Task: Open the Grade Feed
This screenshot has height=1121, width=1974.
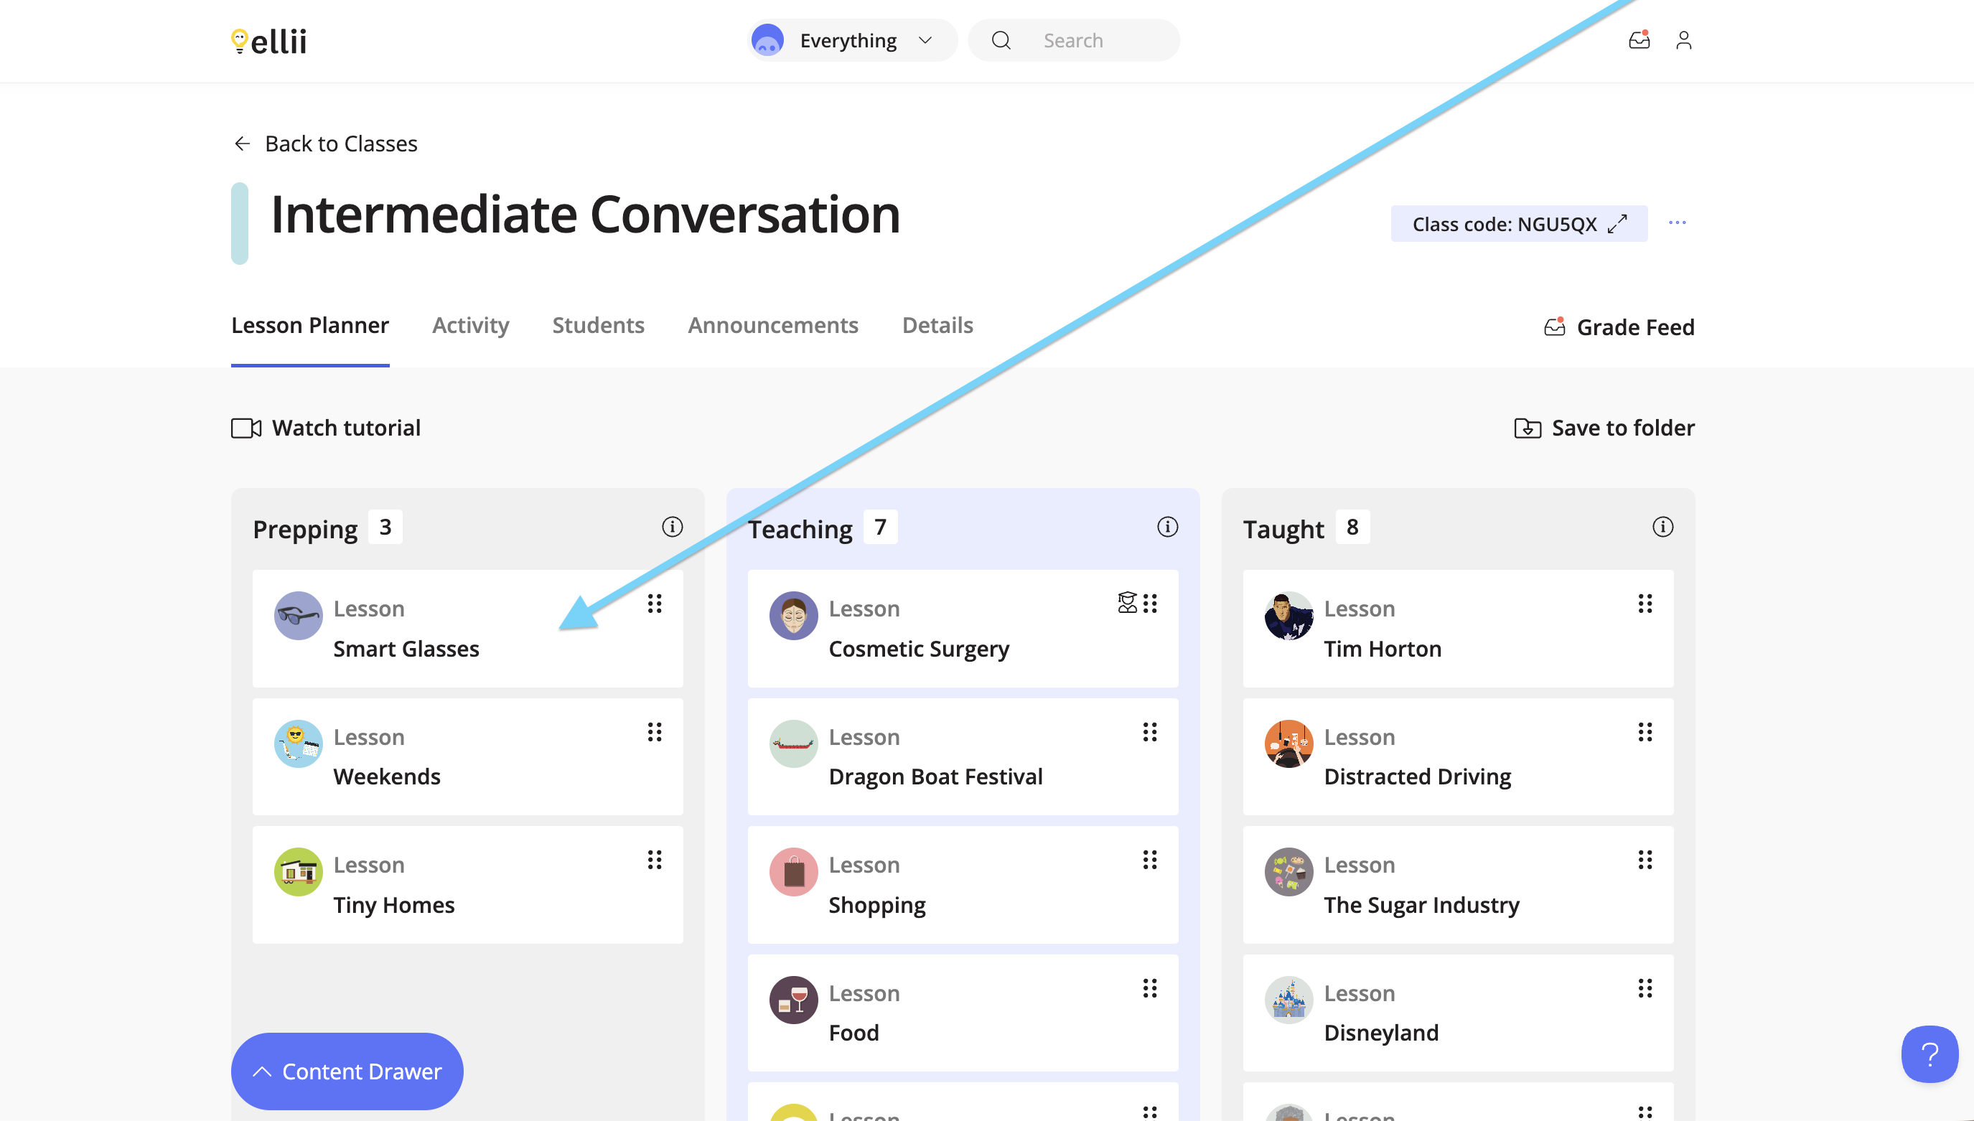Action: pyautogui.click(x=1619, y=327)
